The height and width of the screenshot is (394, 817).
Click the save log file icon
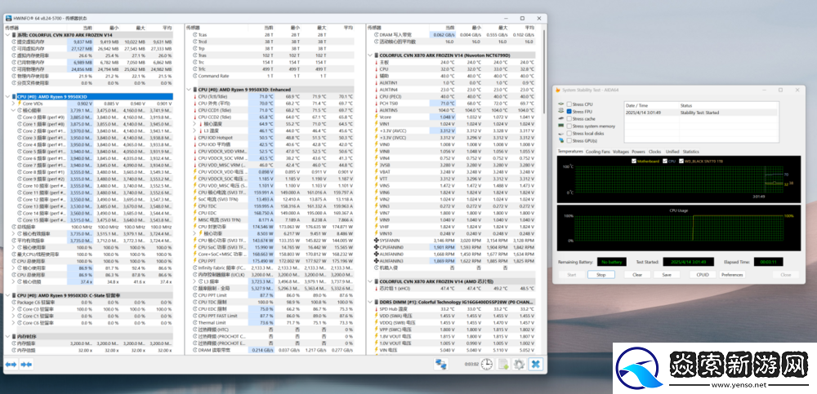click(503, 364)
